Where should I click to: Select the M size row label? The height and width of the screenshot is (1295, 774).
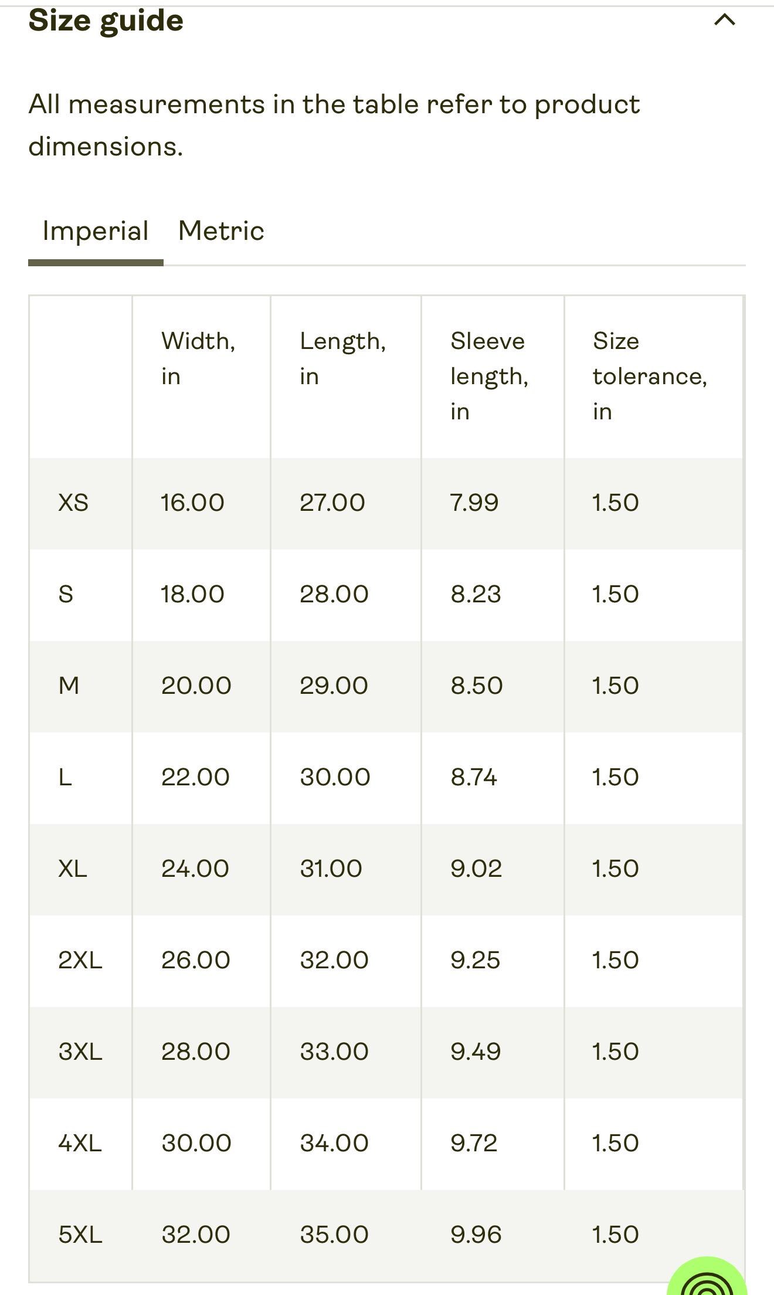coord(69,686)
